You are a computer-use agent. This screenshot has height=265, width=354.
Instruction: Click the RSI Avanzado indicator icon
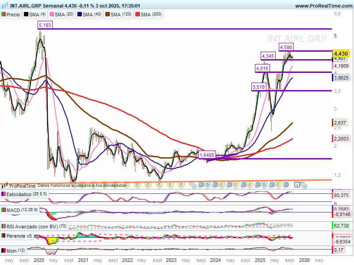[x=4, y=226]
